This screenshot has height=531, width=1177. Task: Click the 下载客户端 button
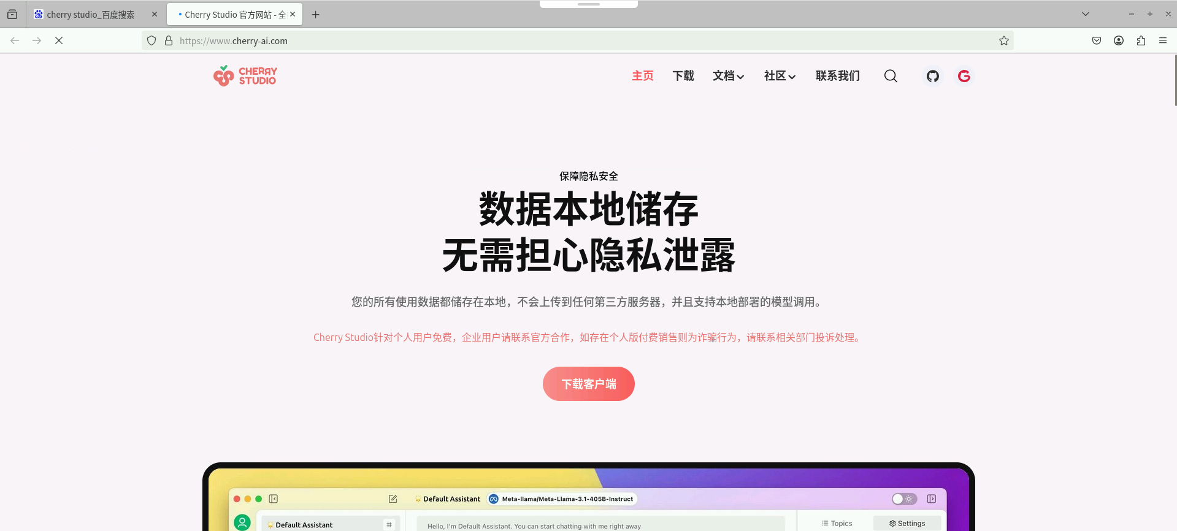(589, 384)
